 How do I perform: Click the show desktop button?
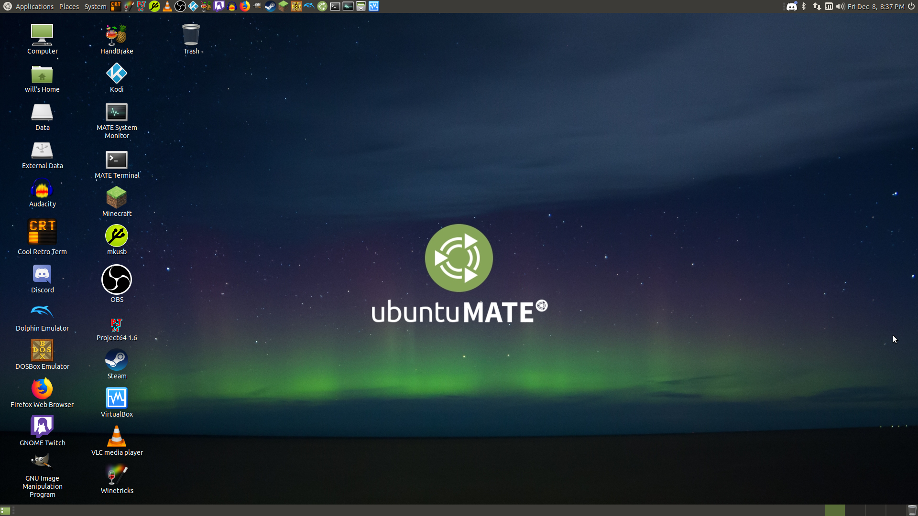coord(5,511)
